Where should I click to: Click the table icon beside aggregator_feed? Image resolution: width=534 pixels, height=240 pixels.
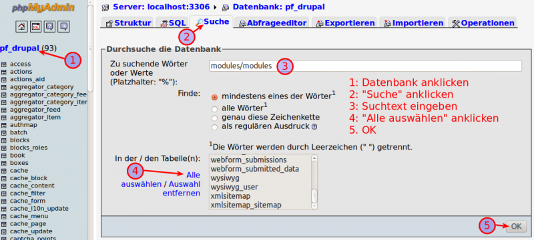(4, 110)
